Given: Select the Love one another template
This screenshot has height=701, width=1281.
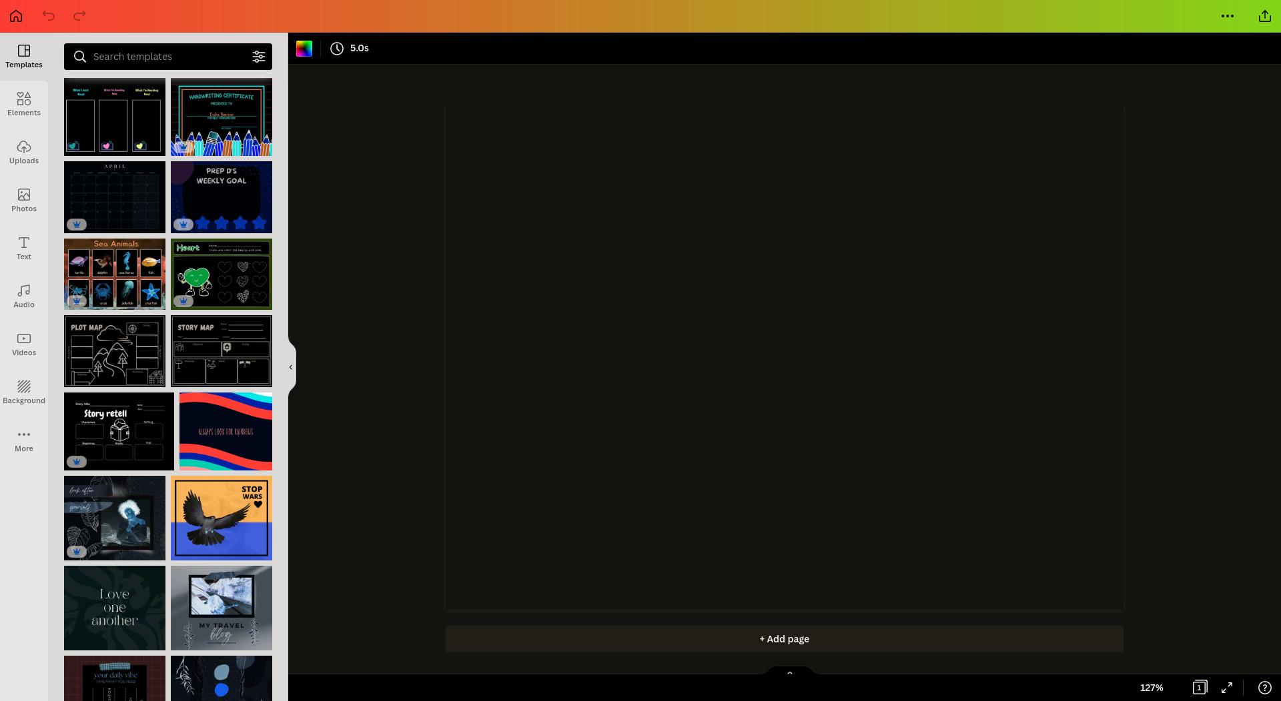Looking at the screenshot, I should click(115, 608).
